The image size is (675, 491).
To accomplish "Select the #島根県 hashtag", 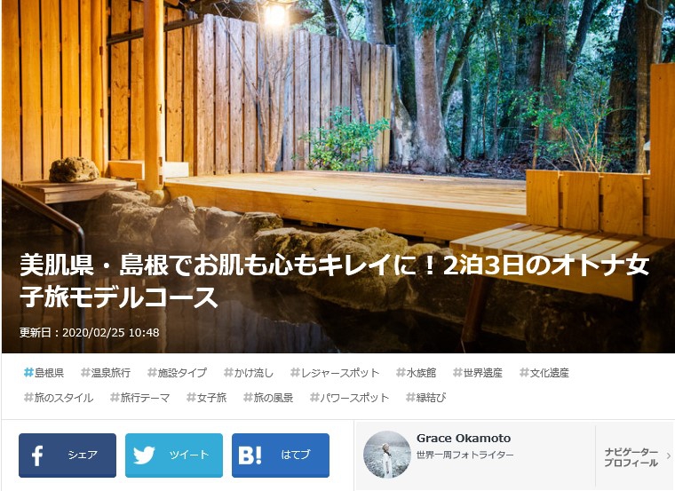I will coord(44,373).
